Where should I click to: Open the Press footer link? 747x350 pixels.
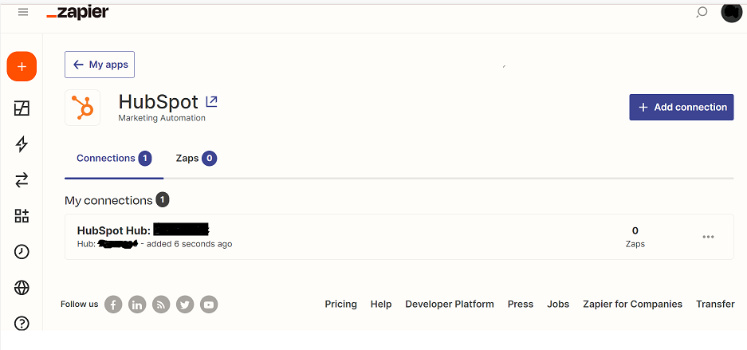(521, 304)
